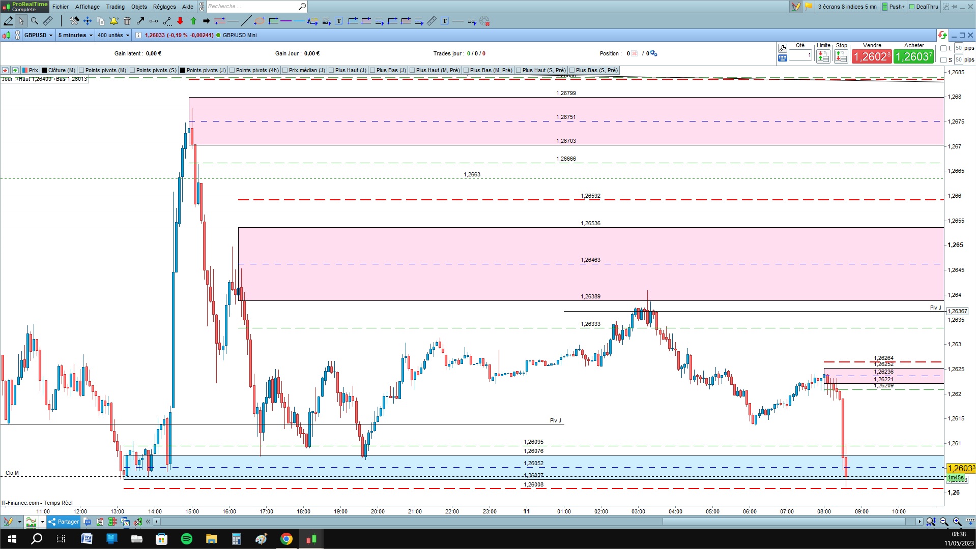The height and width of the screenshot is (549, 976).
Task: Open the Trading menu
Action: 115,7
